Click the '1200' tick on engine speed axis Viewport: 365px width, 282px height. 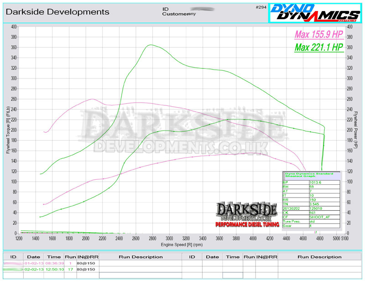[x=19, y=239]
